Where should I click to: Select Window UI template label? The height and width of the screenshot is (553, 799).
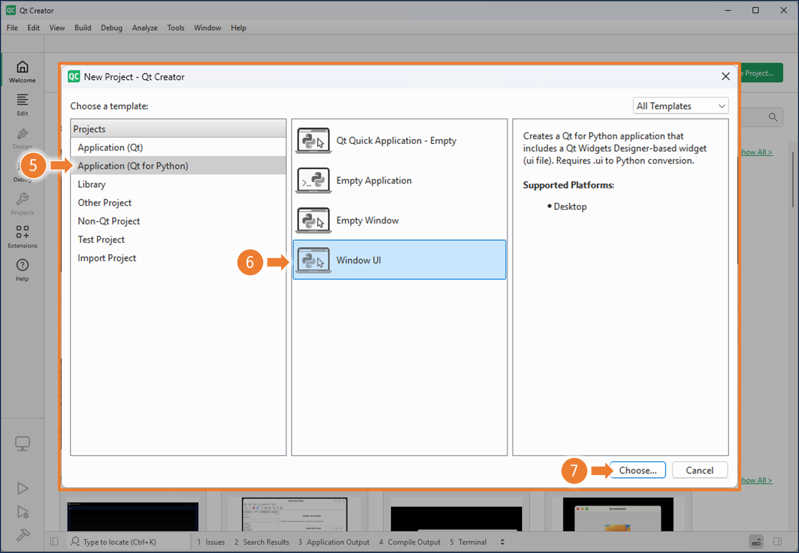(x=358, y=260)
